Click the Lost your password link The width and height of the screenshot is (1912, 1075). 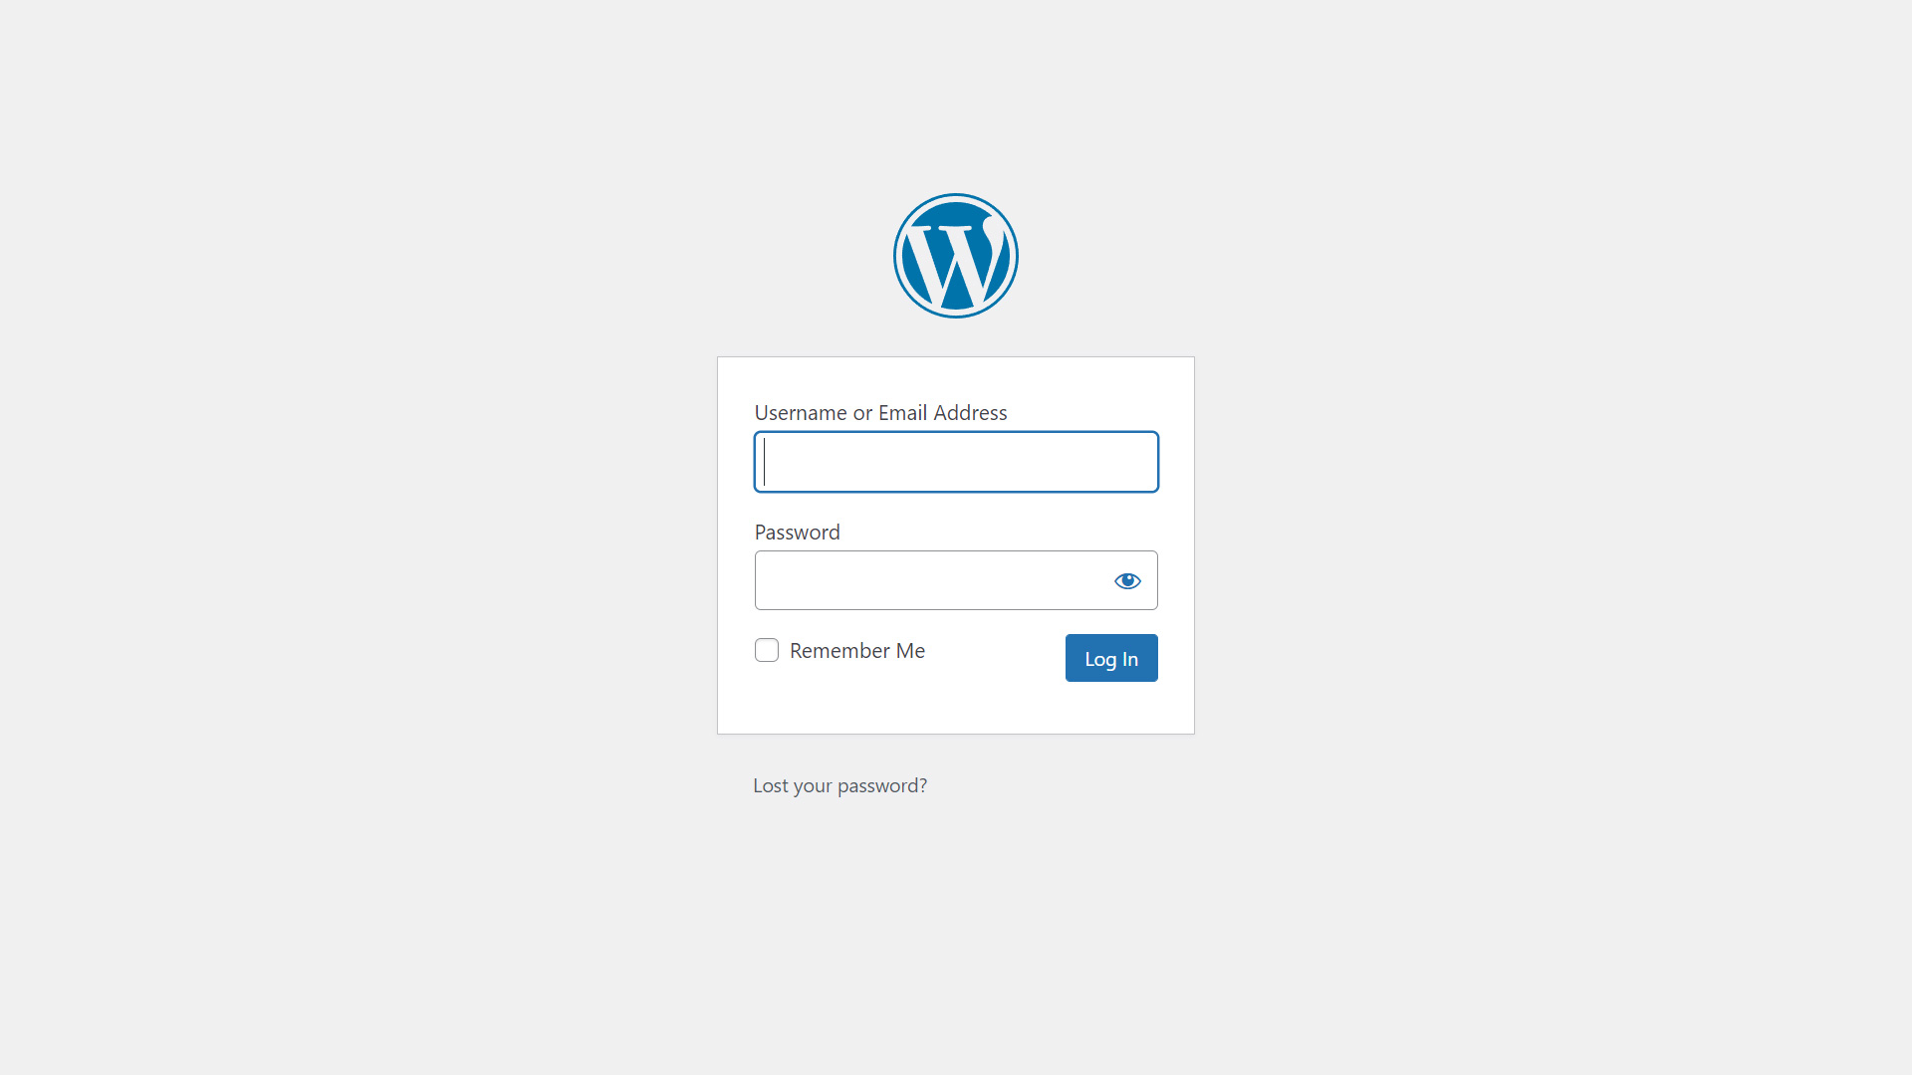(x=840, y=785)
